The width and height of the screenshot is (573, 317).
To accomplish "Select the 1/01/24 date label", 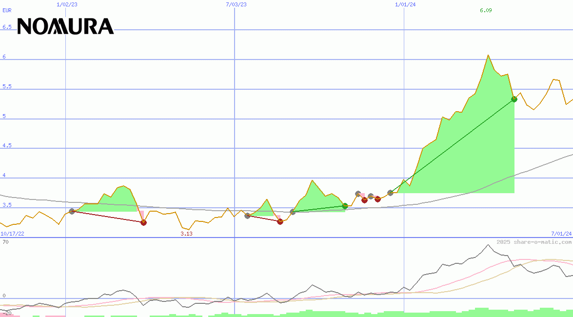I will pyautogui.click(x=405, y=4).
